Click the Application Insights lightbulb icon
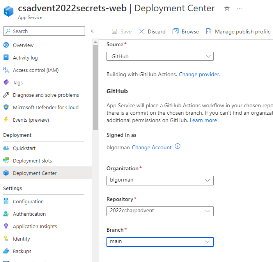273x262 pixels. click(6, 226)
